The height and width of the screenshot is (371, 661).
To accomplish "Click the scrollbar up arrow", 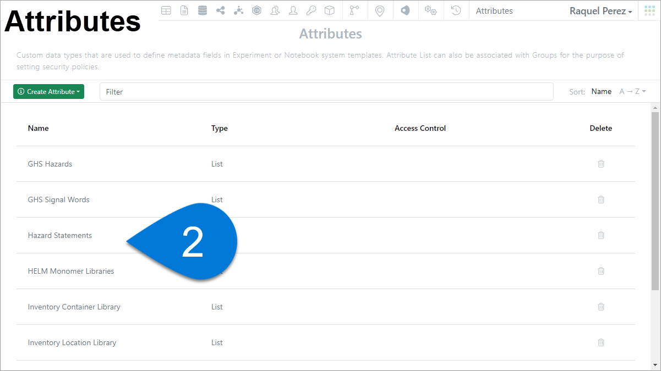I will click(655, 107).
